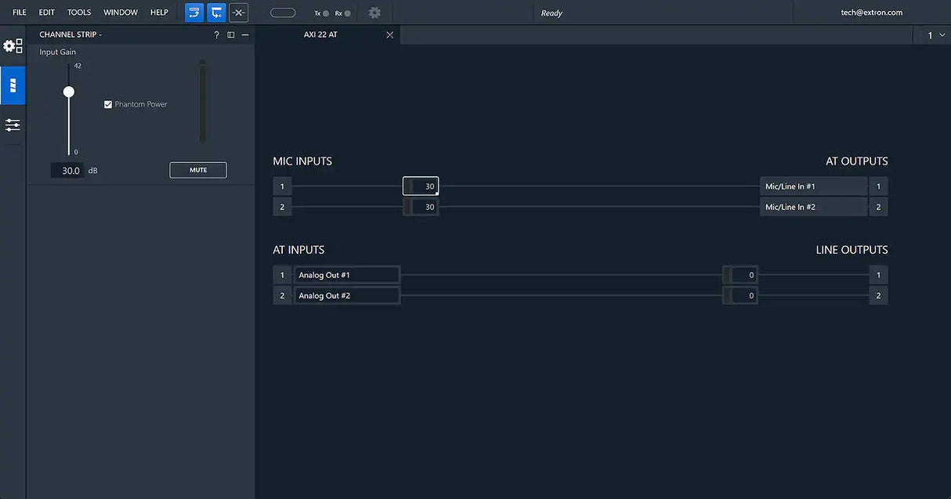Click the grayed gear icon in toolbar
The width and height of the screenshot is (951, 499).
click(374, 13)
